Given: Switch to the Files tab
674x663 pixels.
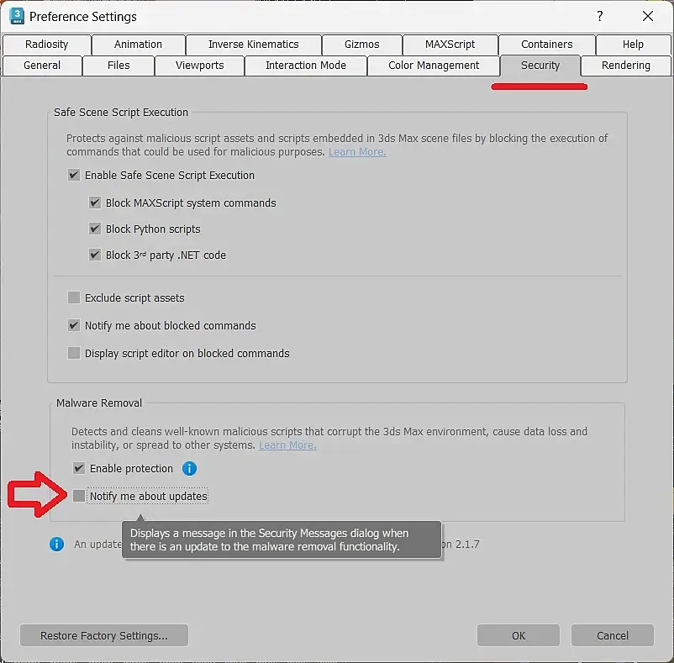Looking at the screenshot, I should pyautogui.click(x=118, y=66).
